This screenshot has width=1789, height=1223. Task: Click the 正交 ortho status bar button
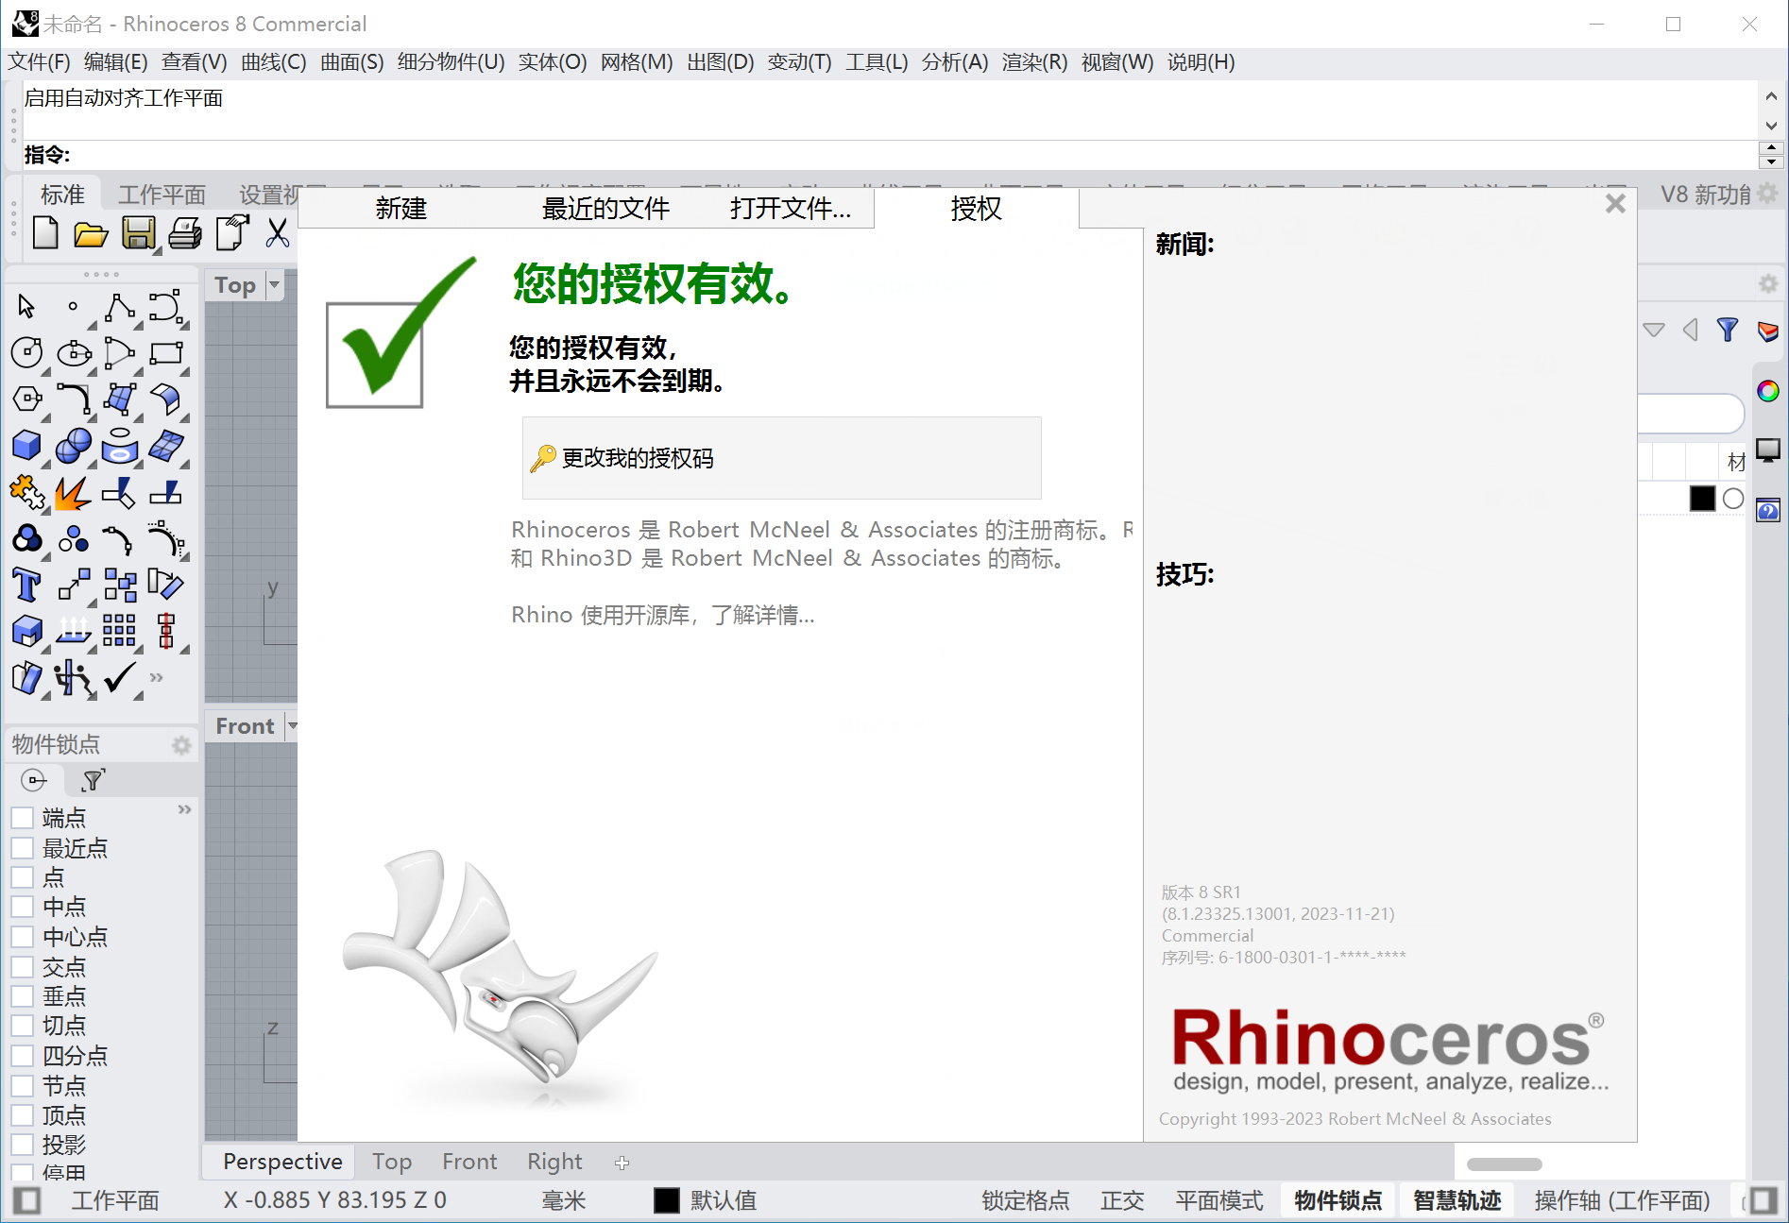pos(1122,1200)
